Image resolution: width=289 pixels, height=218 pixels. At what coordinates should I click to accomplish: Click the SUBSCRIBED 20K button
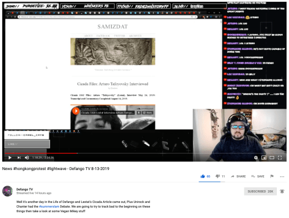click(x=260, y=191)
